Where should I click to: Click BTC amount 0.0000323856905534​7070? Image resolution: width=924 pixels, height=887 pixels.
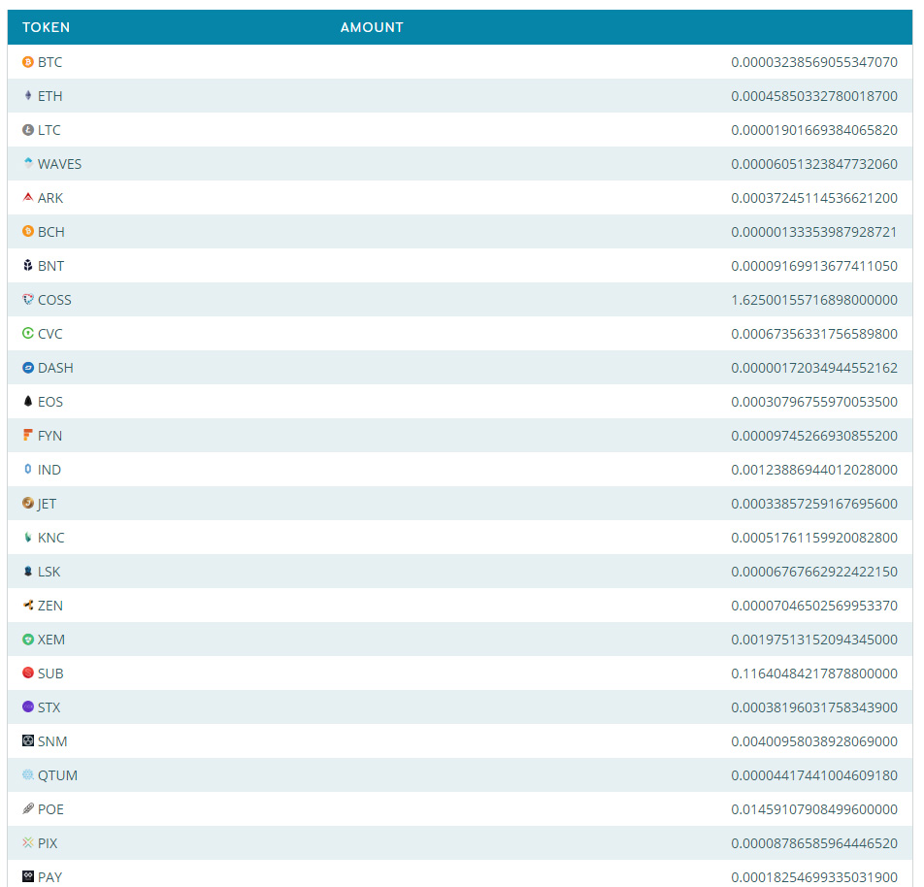[814, 62]
